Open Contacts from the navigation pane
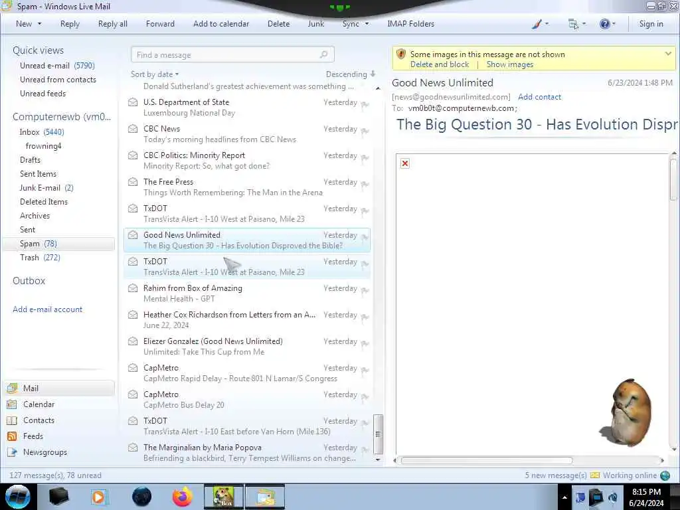Viewport: 680px width, 510px height. [x=39, y=420]
